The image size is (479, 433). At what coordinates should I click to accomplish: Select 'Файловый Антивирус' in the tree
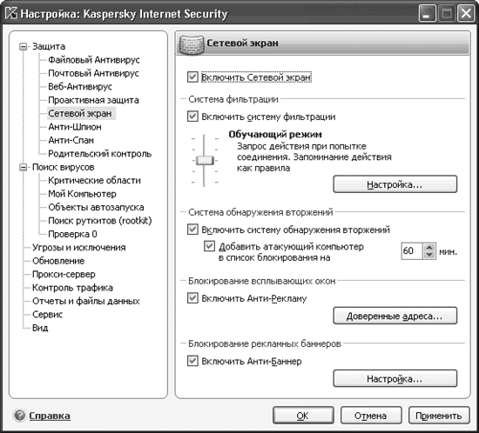point(94,60)
